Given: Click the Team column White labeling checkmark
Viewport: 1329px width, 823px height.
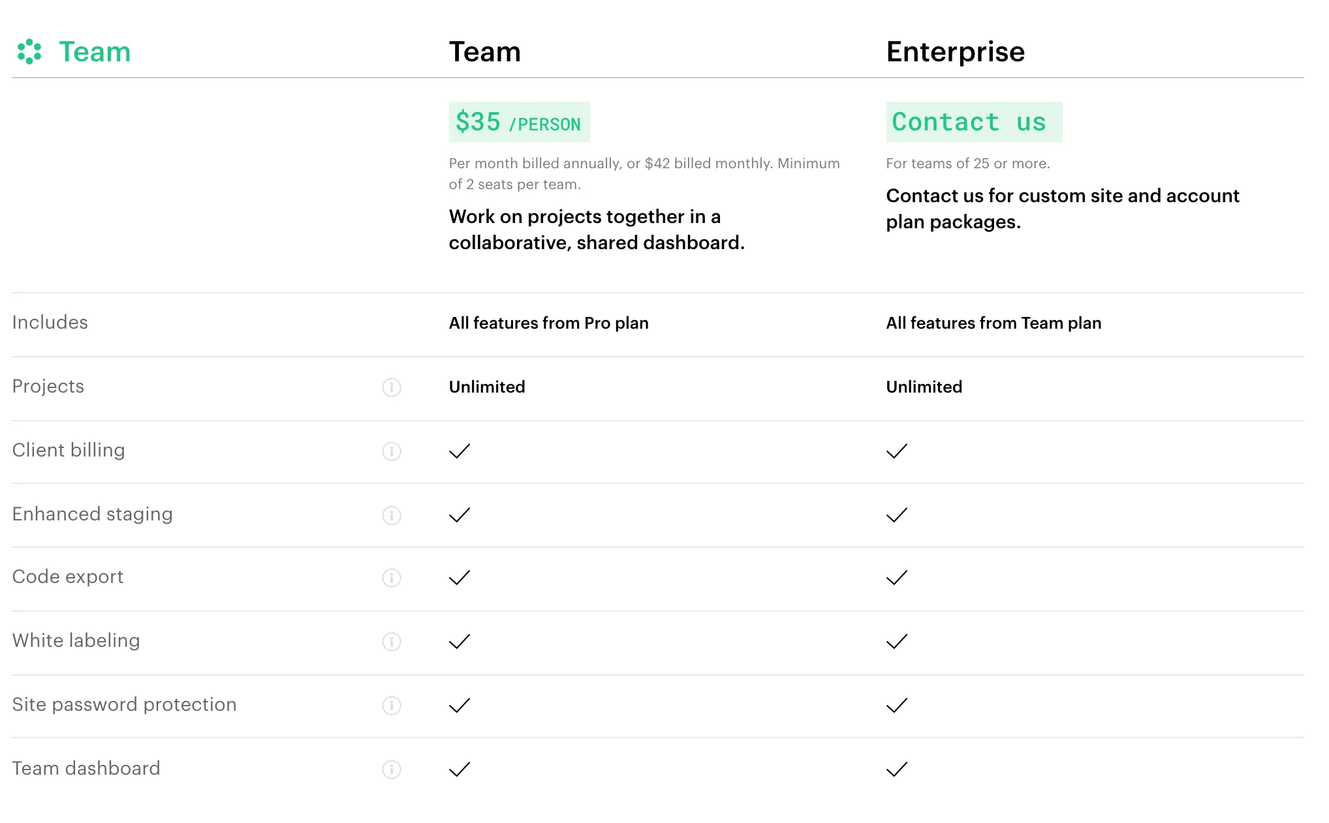Looking at the screenshot, I should click(460, 642).
